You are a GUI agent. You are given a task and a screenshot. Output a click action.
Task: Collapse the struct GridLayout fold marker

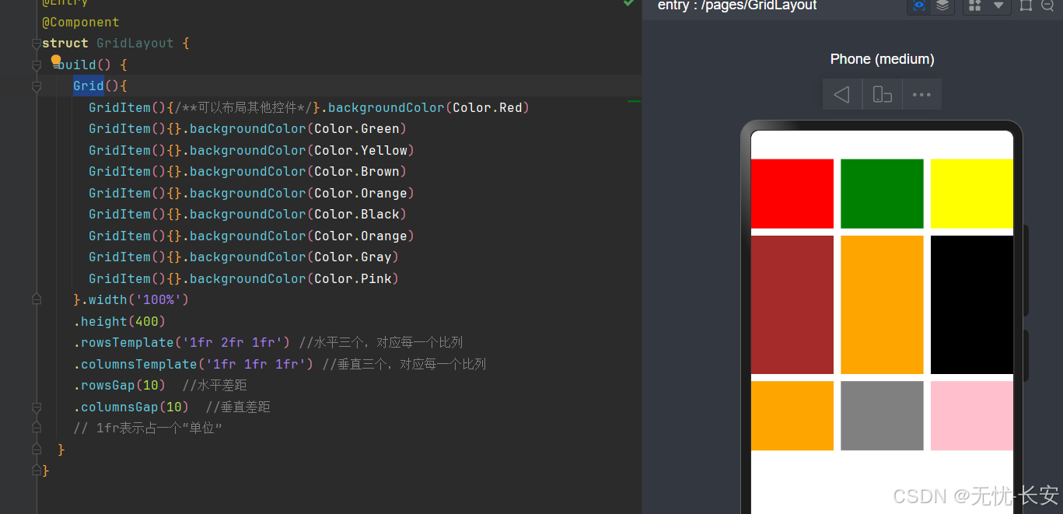tap(37, 44)
